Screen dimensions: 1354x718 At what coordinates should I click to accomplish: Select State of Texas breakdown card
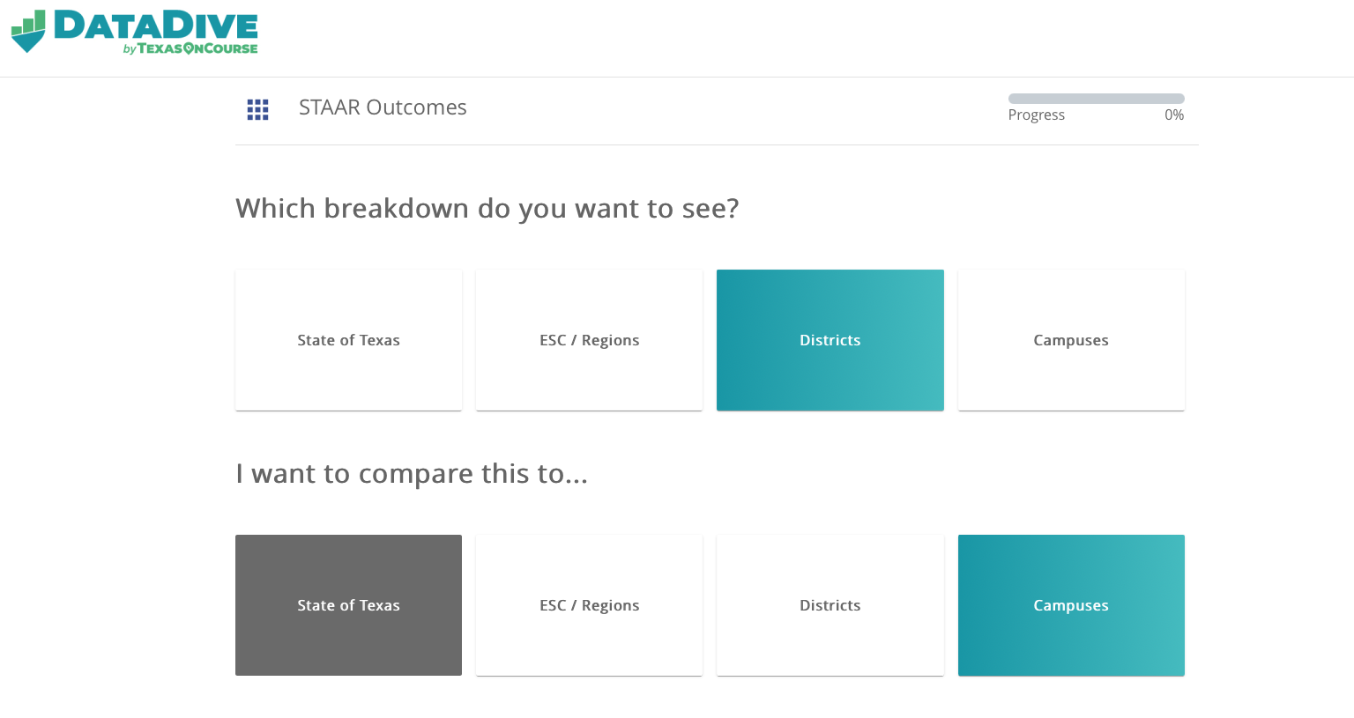(348, 340)
